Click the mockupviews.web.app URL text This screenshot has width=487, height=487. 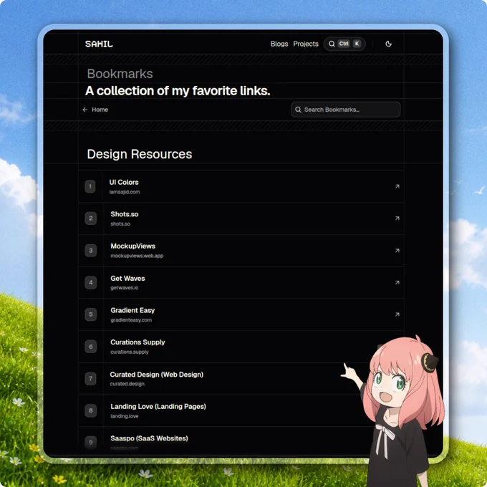pos(137,256)
